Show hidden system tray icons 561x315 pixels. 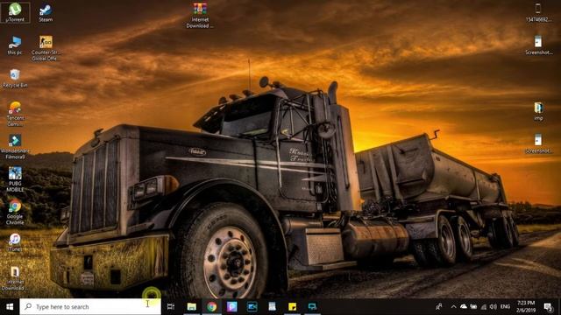[454, 307]
